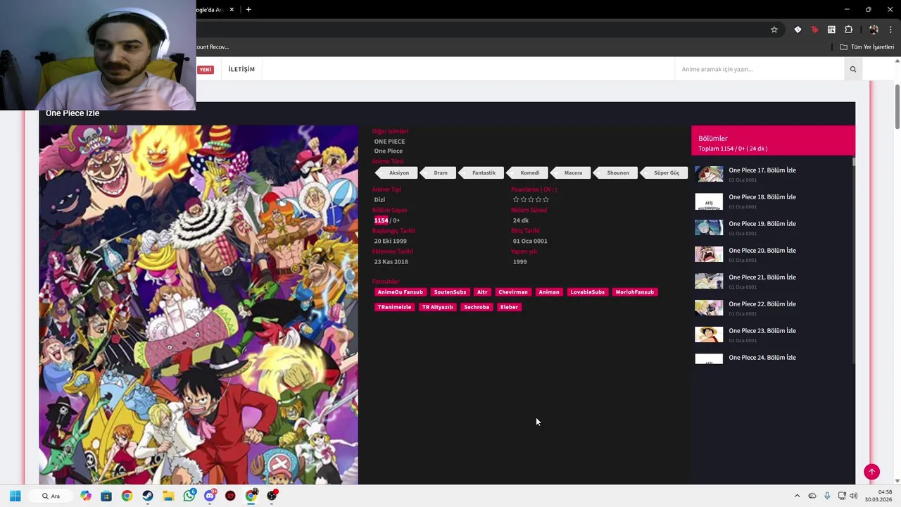The image size is (901, 507).
Task: Bookmark this page with the star icon
Action: coord(774,30)
